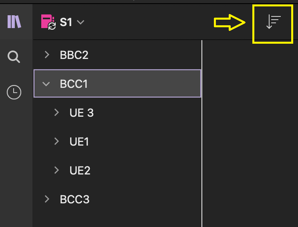Open the sort sections icon

coord(273,22)
